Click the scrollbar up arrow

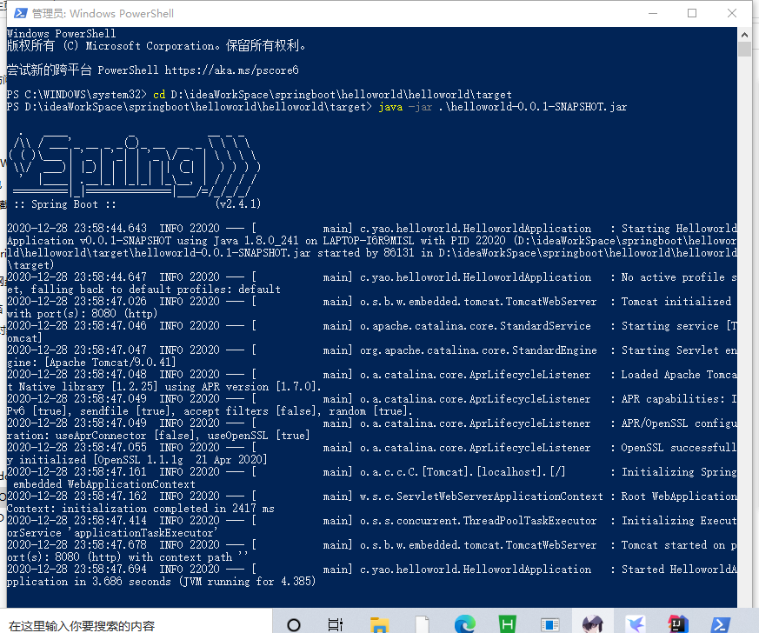744,35
